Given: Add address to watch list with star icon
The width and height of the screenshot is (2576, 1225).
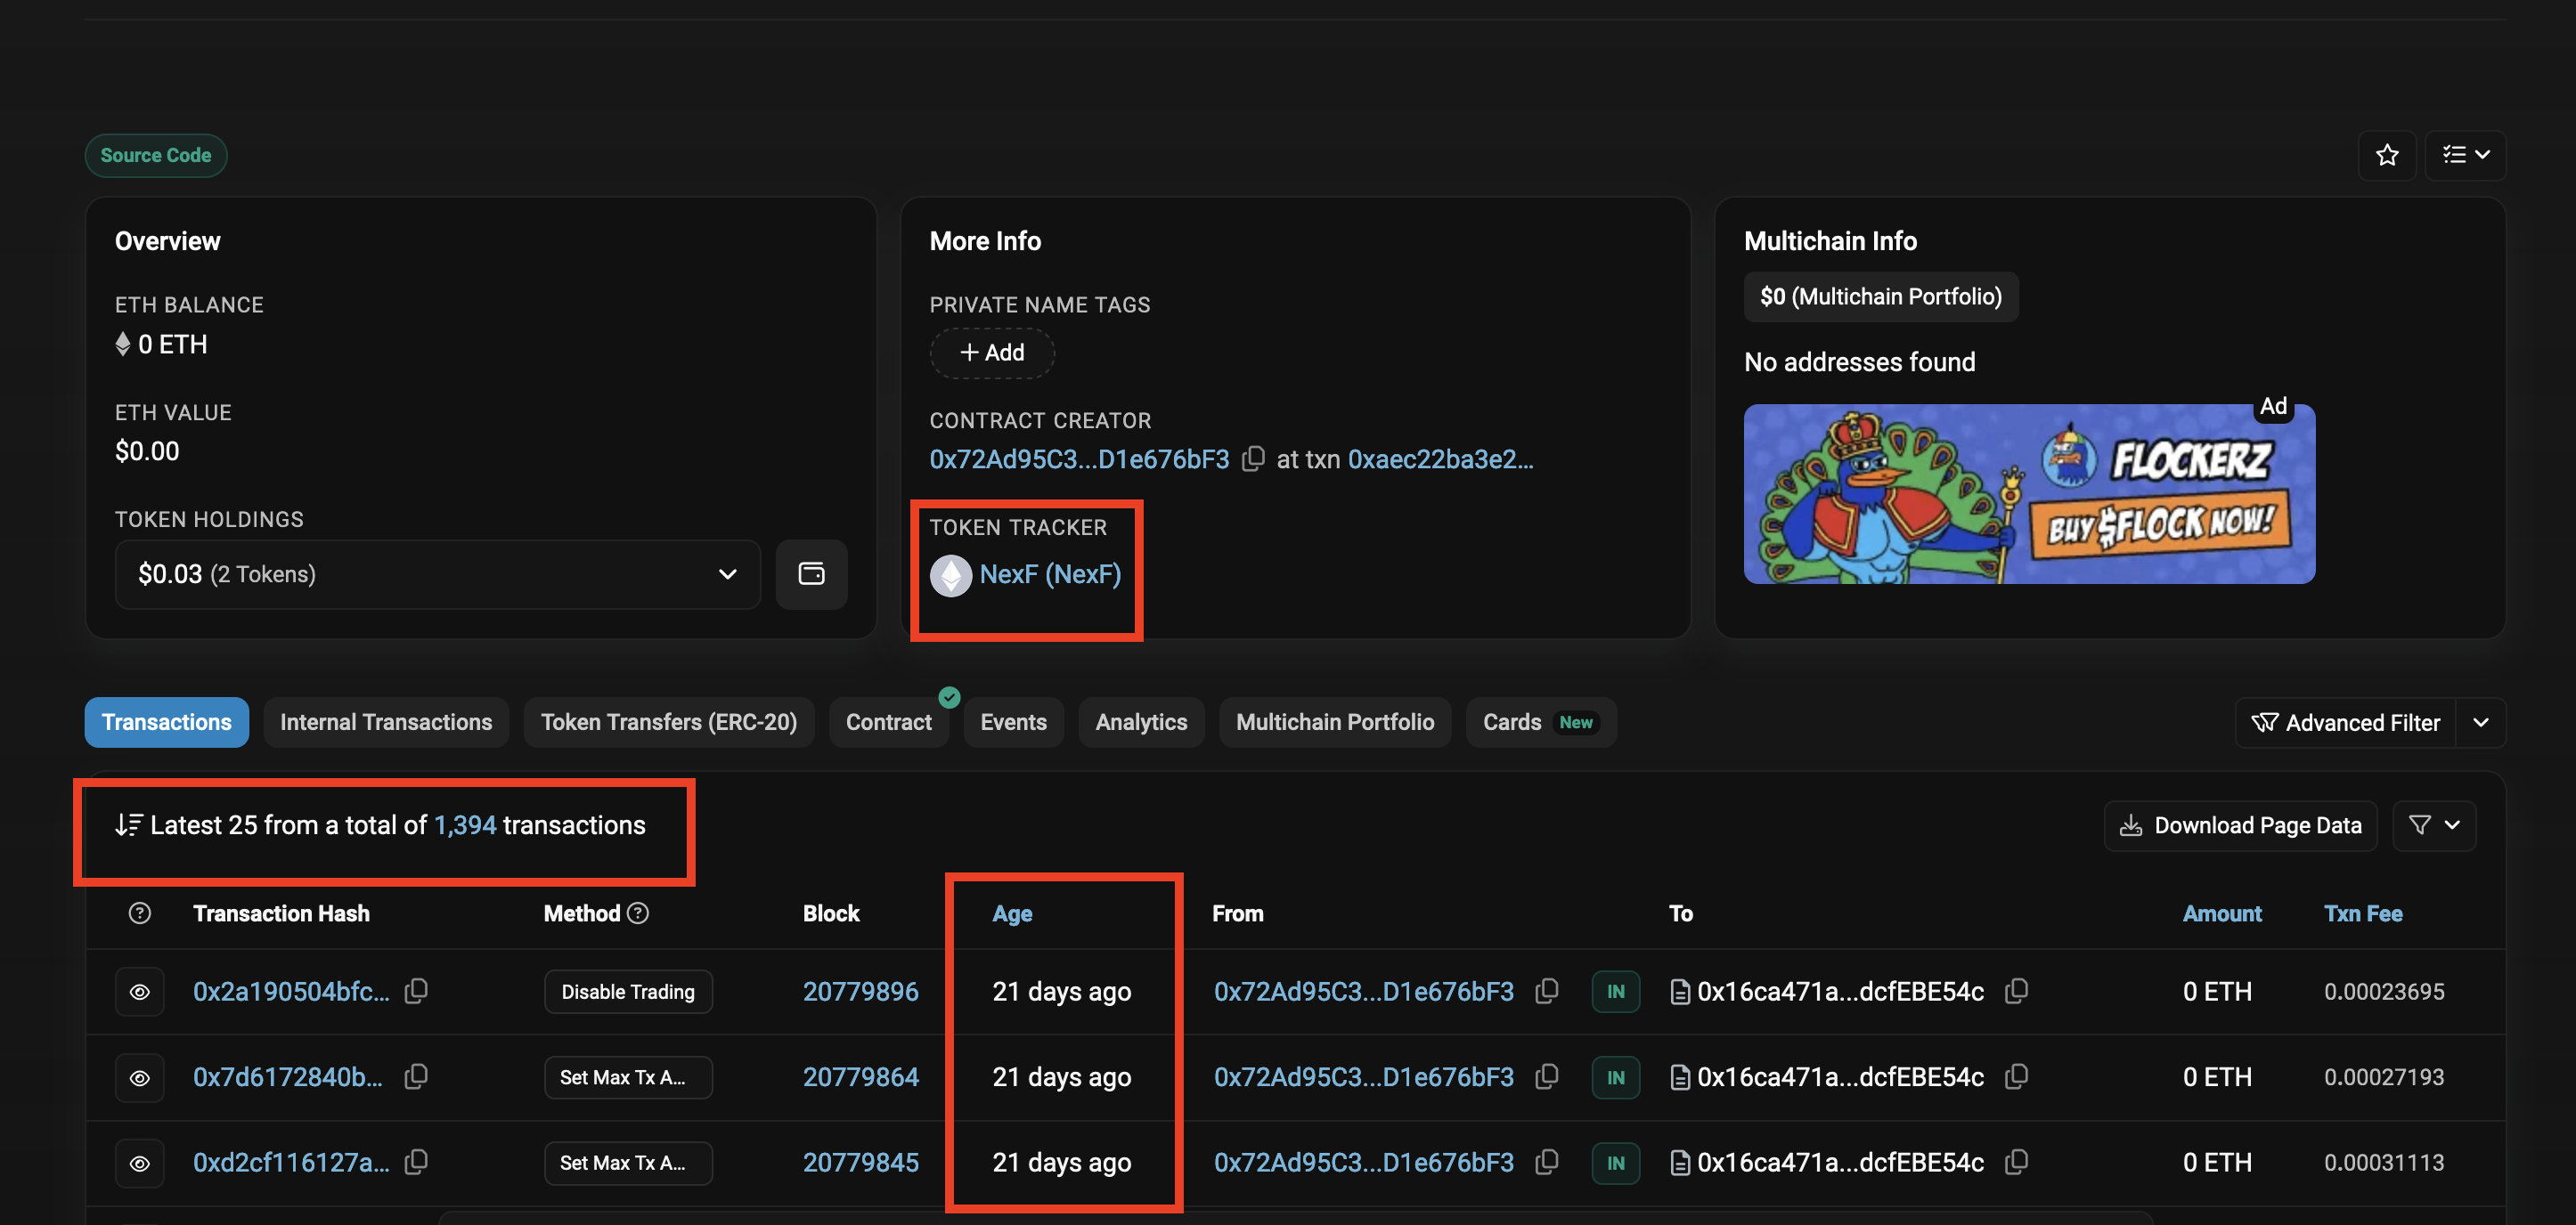Looking at the screenshot, I should coord(2386,155).
